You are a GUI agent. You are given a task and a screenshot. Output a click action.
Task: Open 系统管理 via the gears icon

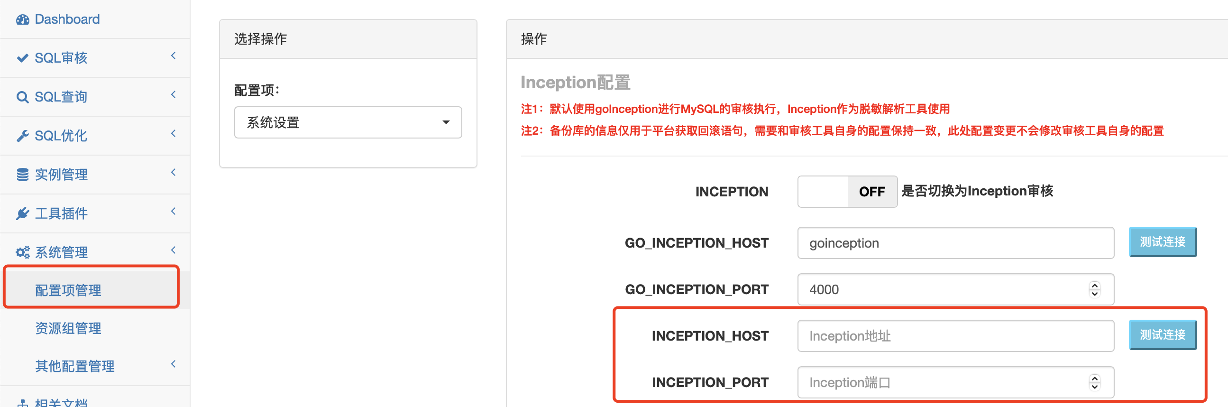(22, 252)
